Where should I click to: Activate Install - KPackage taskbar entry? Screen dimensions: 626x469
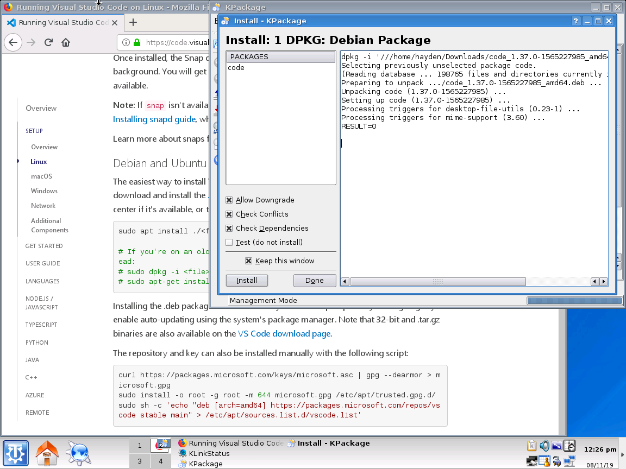tap(328, 443)
